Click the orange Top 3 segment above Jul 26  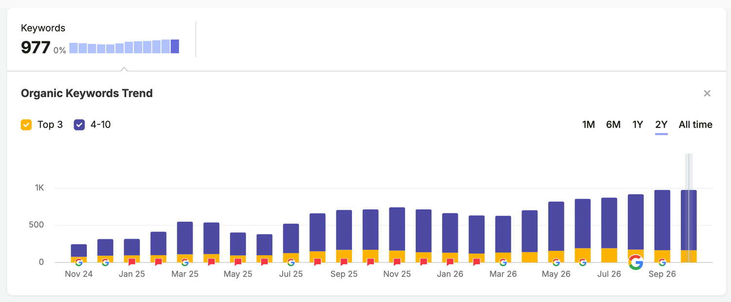(x=609, y=255)
